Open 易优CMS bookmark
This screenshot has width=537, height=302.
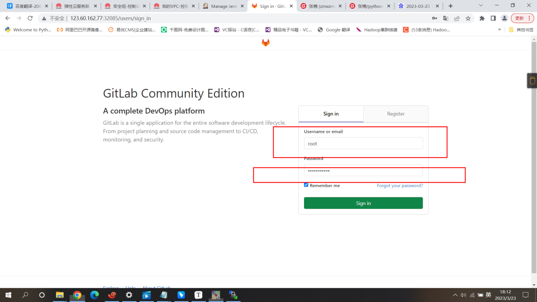[x=132, y=30]
